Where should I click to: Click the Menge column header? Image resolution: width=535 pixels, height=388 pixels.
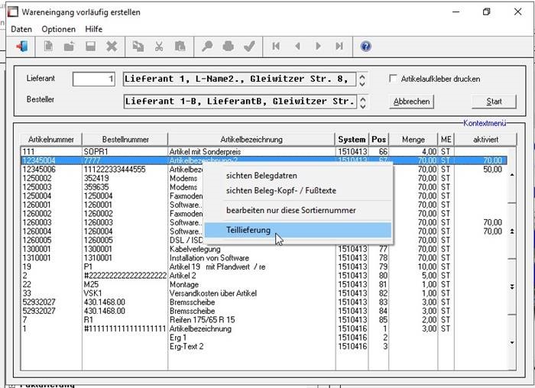coord(413,140)
